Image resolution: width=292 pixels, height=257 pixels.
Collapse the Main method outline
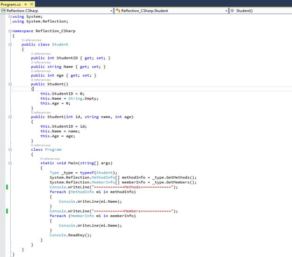10,163
